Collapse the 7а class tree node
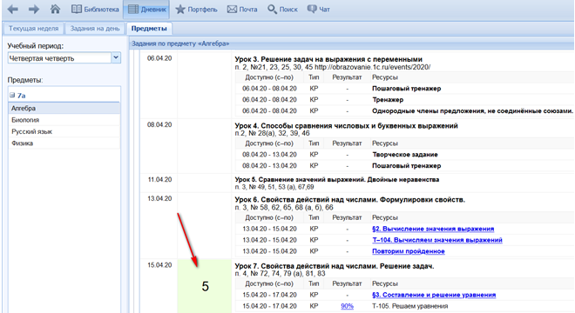Viewport: 575px width, 313px height. (12, 95)
